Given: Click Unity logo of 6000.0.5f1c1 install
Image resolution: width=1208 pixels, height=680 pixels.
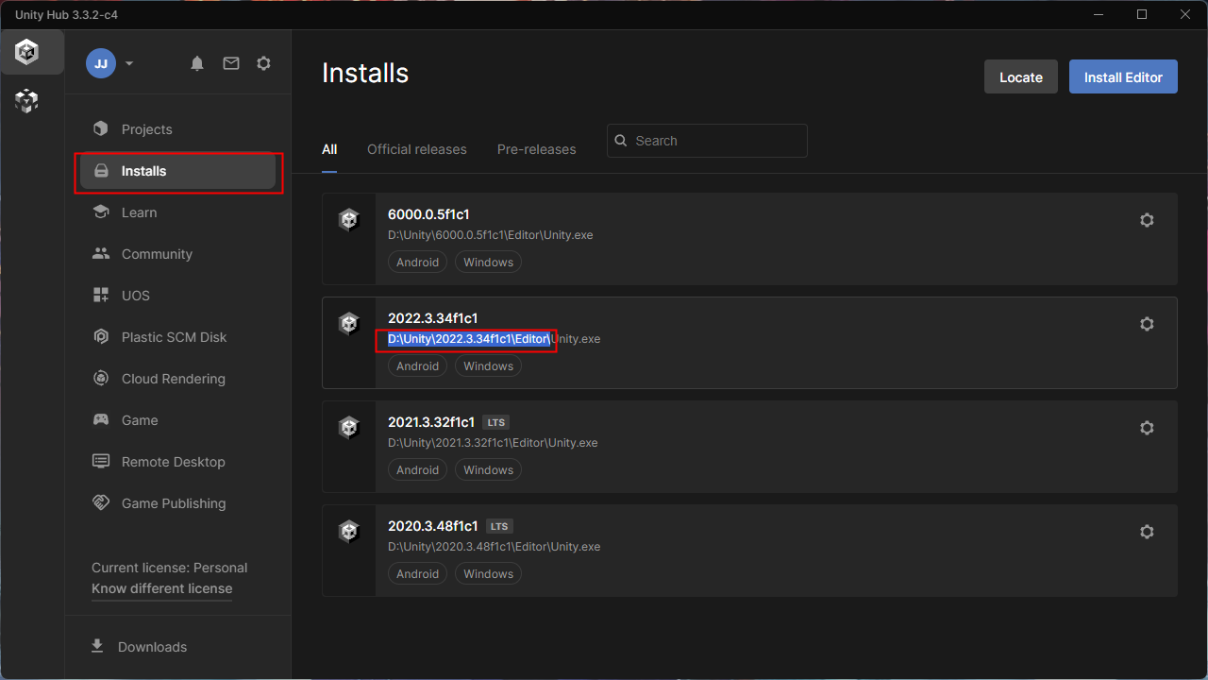Looking at the screenshot, I should (x=349, y=220).
